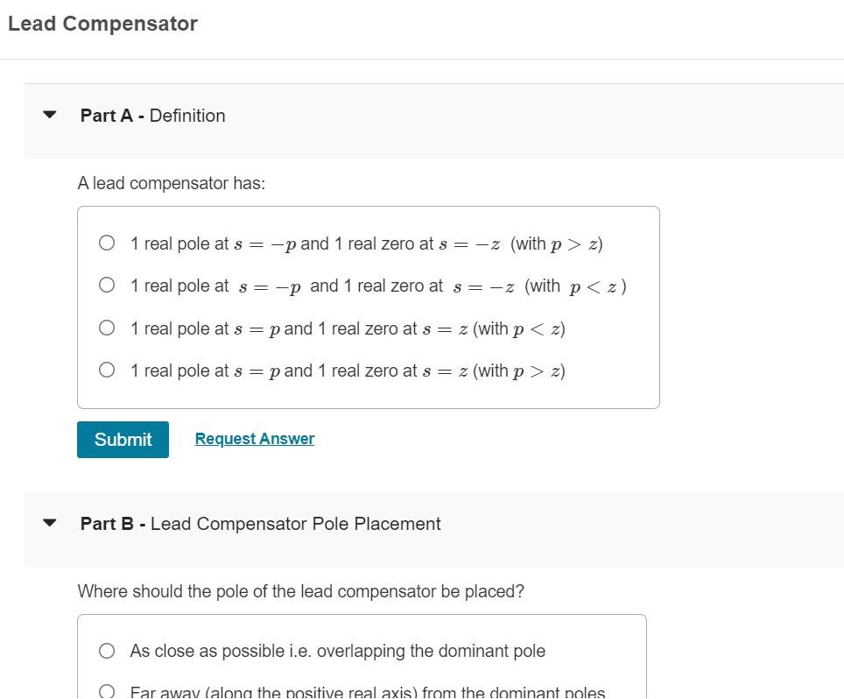Submit the Part A answer
Image resolution: width=844 pixels, height=699 pixels.
pos(123,439)
